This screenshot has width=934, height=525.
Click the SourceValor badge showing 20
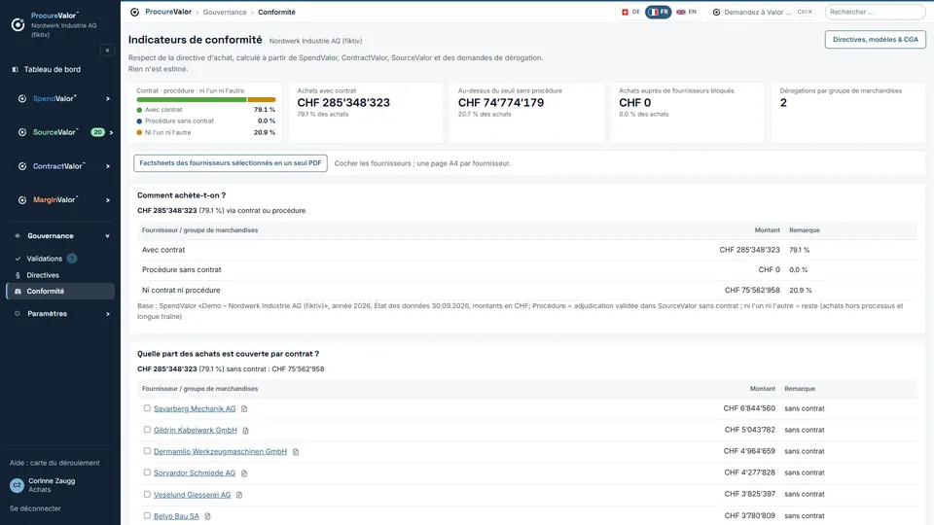click(97, 132)
